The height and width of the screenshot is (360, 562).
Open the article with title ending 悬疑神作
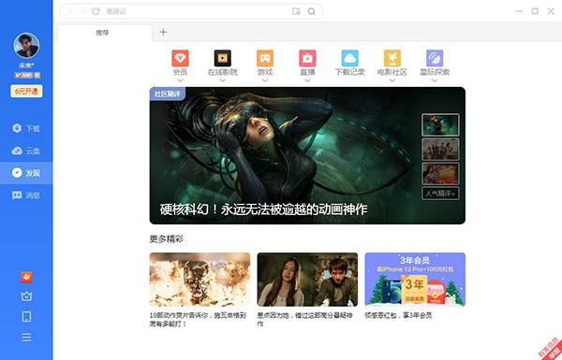point(304,320)
